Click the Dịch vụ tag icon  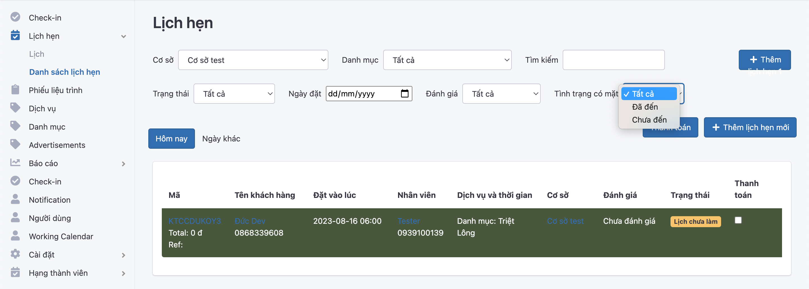pos(15,108)
